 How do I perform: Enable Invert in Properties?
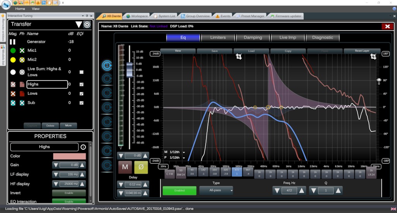click(69, 193)
